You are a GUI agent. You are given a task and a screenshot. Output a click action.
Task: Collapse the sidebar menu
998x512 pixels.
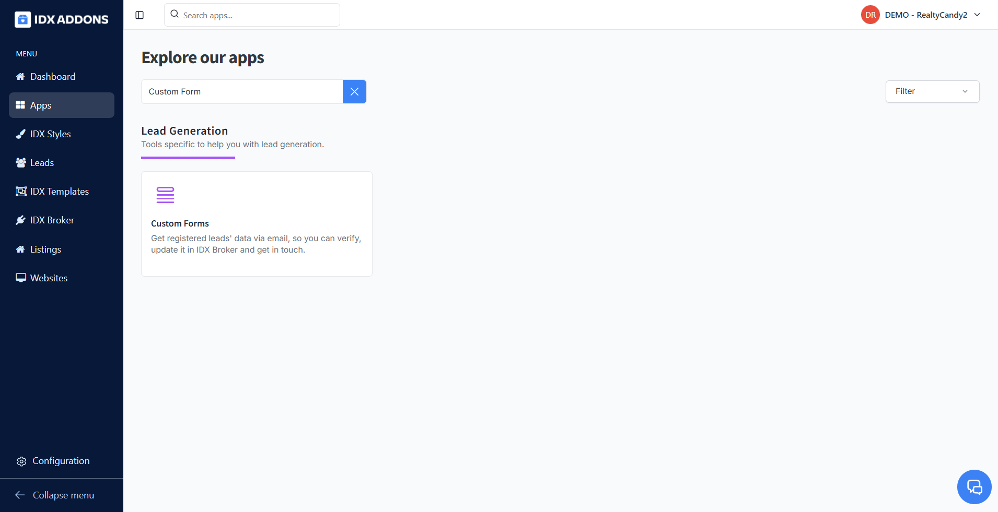click(55, 495)
